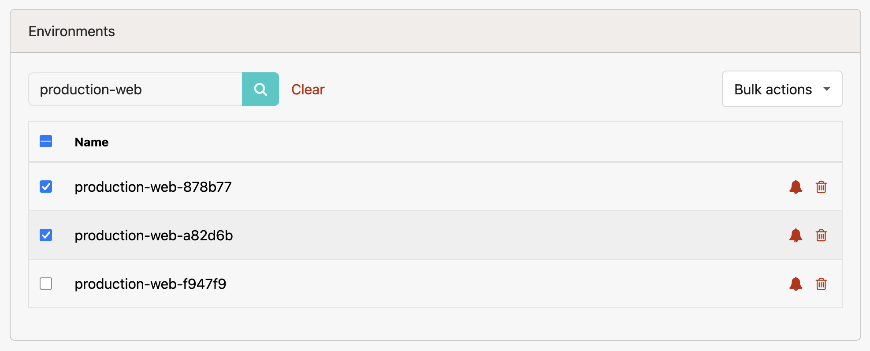Click the Name column header

pyautogui.click(x=91, y=142)
